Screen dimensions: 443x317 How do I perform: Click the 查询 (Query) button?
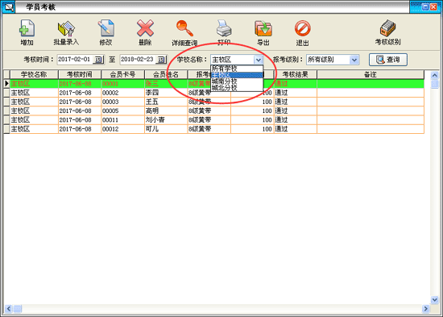point(388,60)
